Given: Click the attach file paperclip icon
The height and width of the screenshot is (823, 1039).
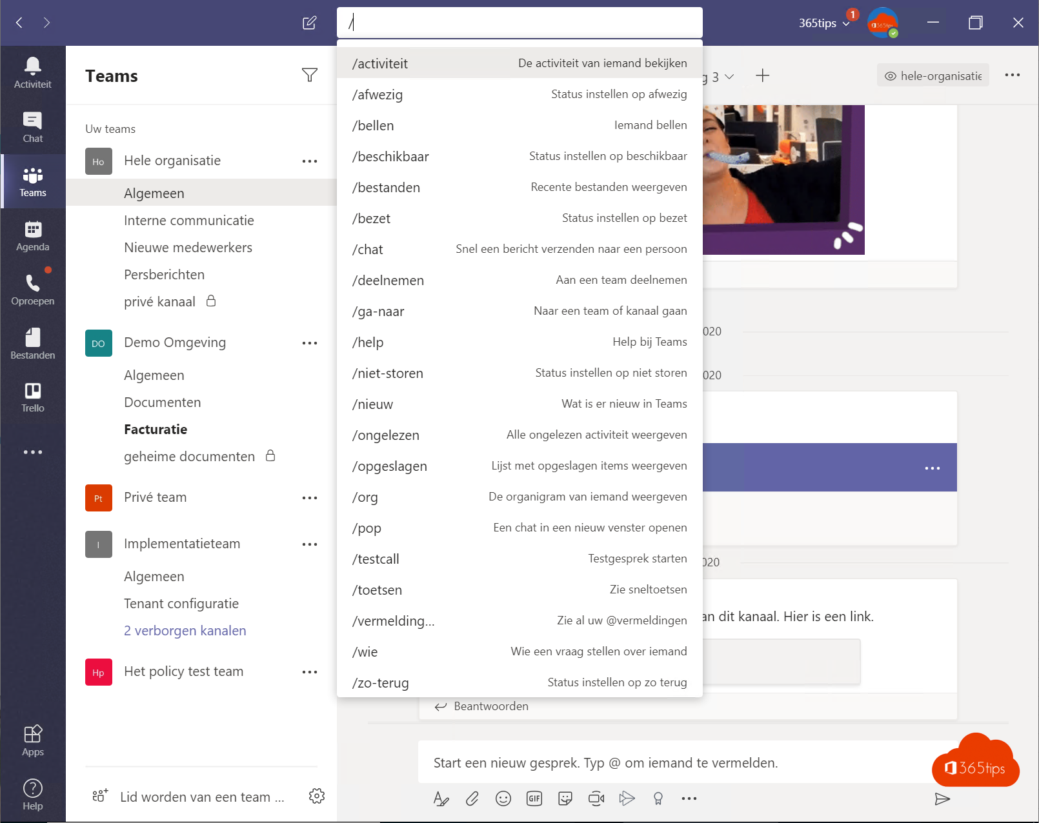Looking at the screenshot, I should point(472,798).
